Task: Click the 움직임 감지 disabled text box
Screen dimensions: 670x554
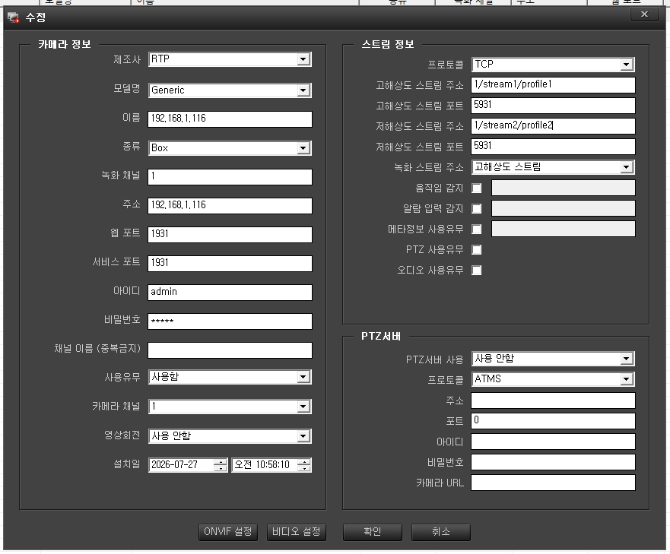Action: (564, 188)
